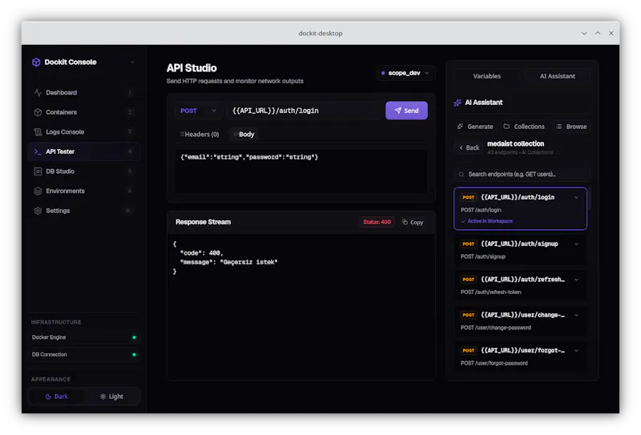Click the sun icon for Light mode

103,397
